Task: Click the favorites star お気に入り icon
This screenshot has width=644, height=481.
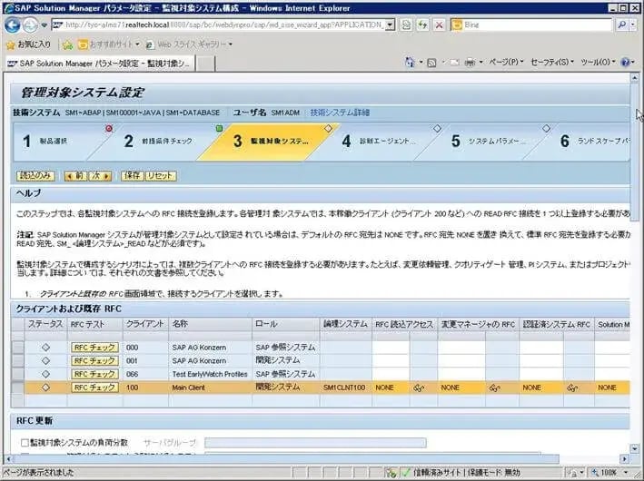Action: pos(11,44)
